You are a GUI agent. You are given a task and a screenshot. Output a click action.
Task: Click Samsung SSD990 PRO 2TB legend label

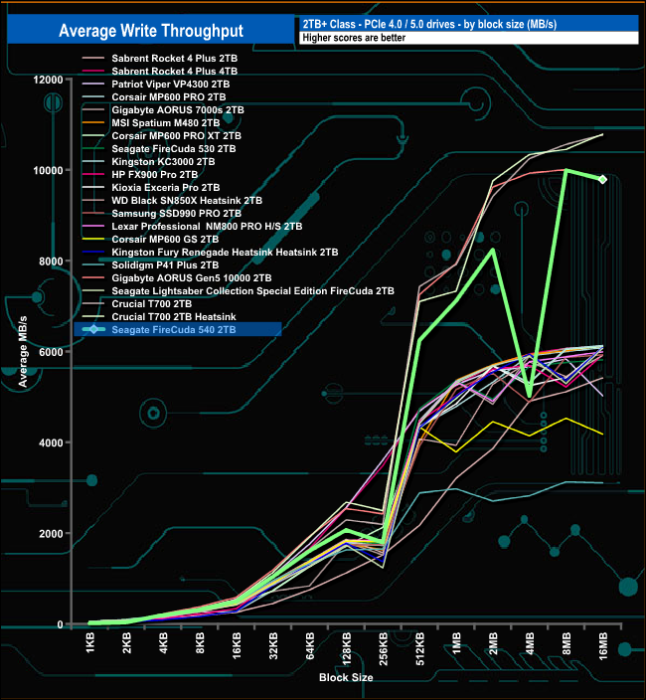pyautogui.click(x=176, y=214)
